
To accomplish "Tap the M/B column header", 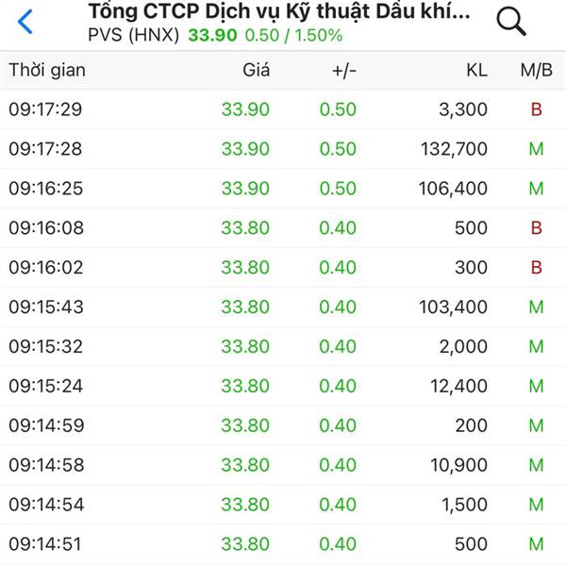I will tap(537, 70).
